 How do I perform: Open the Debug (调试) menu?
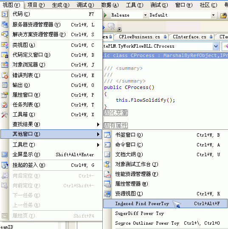(x=85, y=5)
